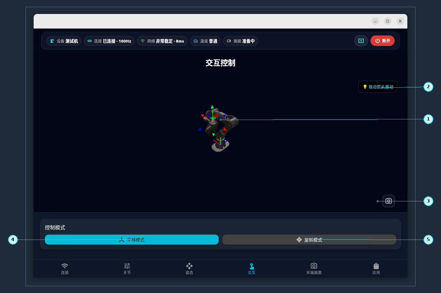Click the 交互控制 heading text

pos(220,63)
